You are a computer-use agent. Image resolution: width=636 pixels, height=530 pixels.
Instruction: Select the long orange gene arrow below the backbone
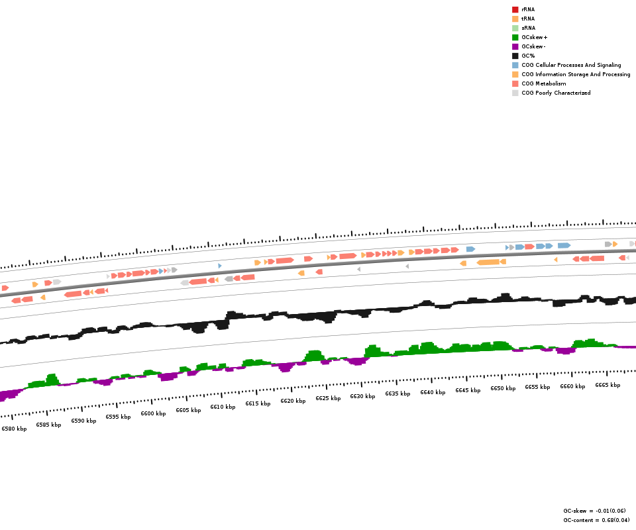pyautogui.click(x=488, y=262)
